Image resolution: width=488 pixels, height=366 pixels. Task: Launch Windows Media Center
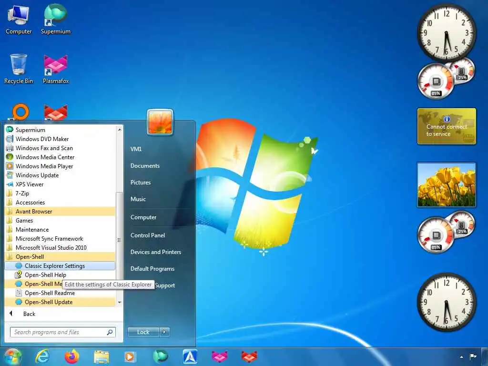[60, 157]
